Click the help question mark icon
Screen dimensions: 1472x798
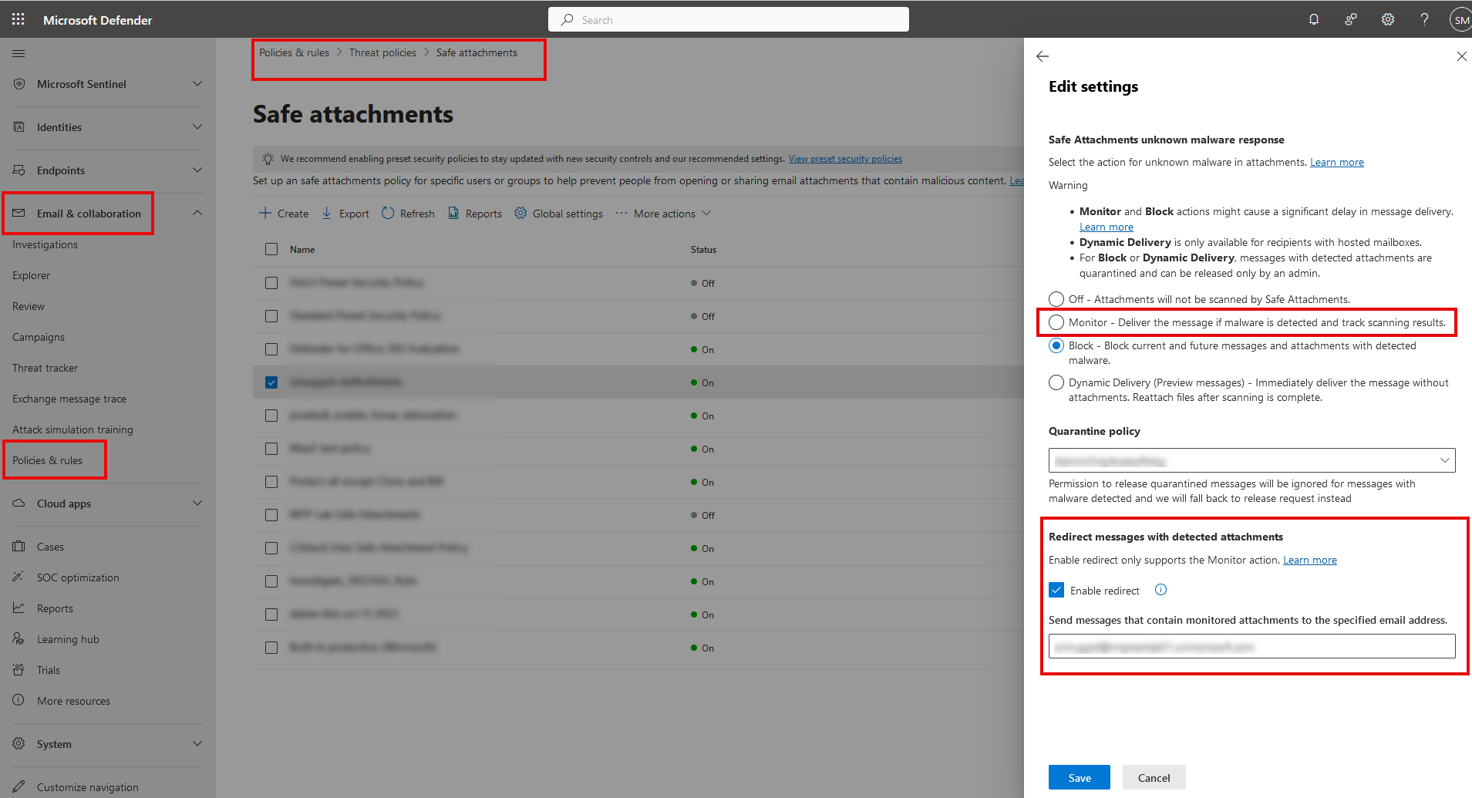(1424, 19)
